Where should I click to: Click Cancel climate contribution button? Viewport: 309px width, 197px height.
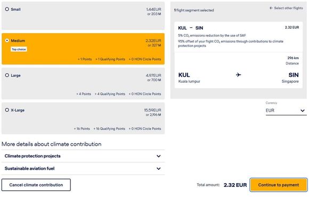[x=36, y=185]
